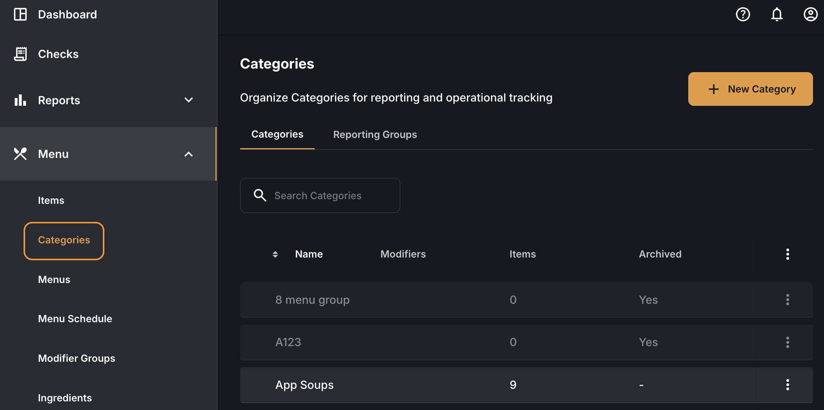This screenshot has width=824, height=410.
Task: Open the notifications bell icon
Action: [x=777, y=15]
